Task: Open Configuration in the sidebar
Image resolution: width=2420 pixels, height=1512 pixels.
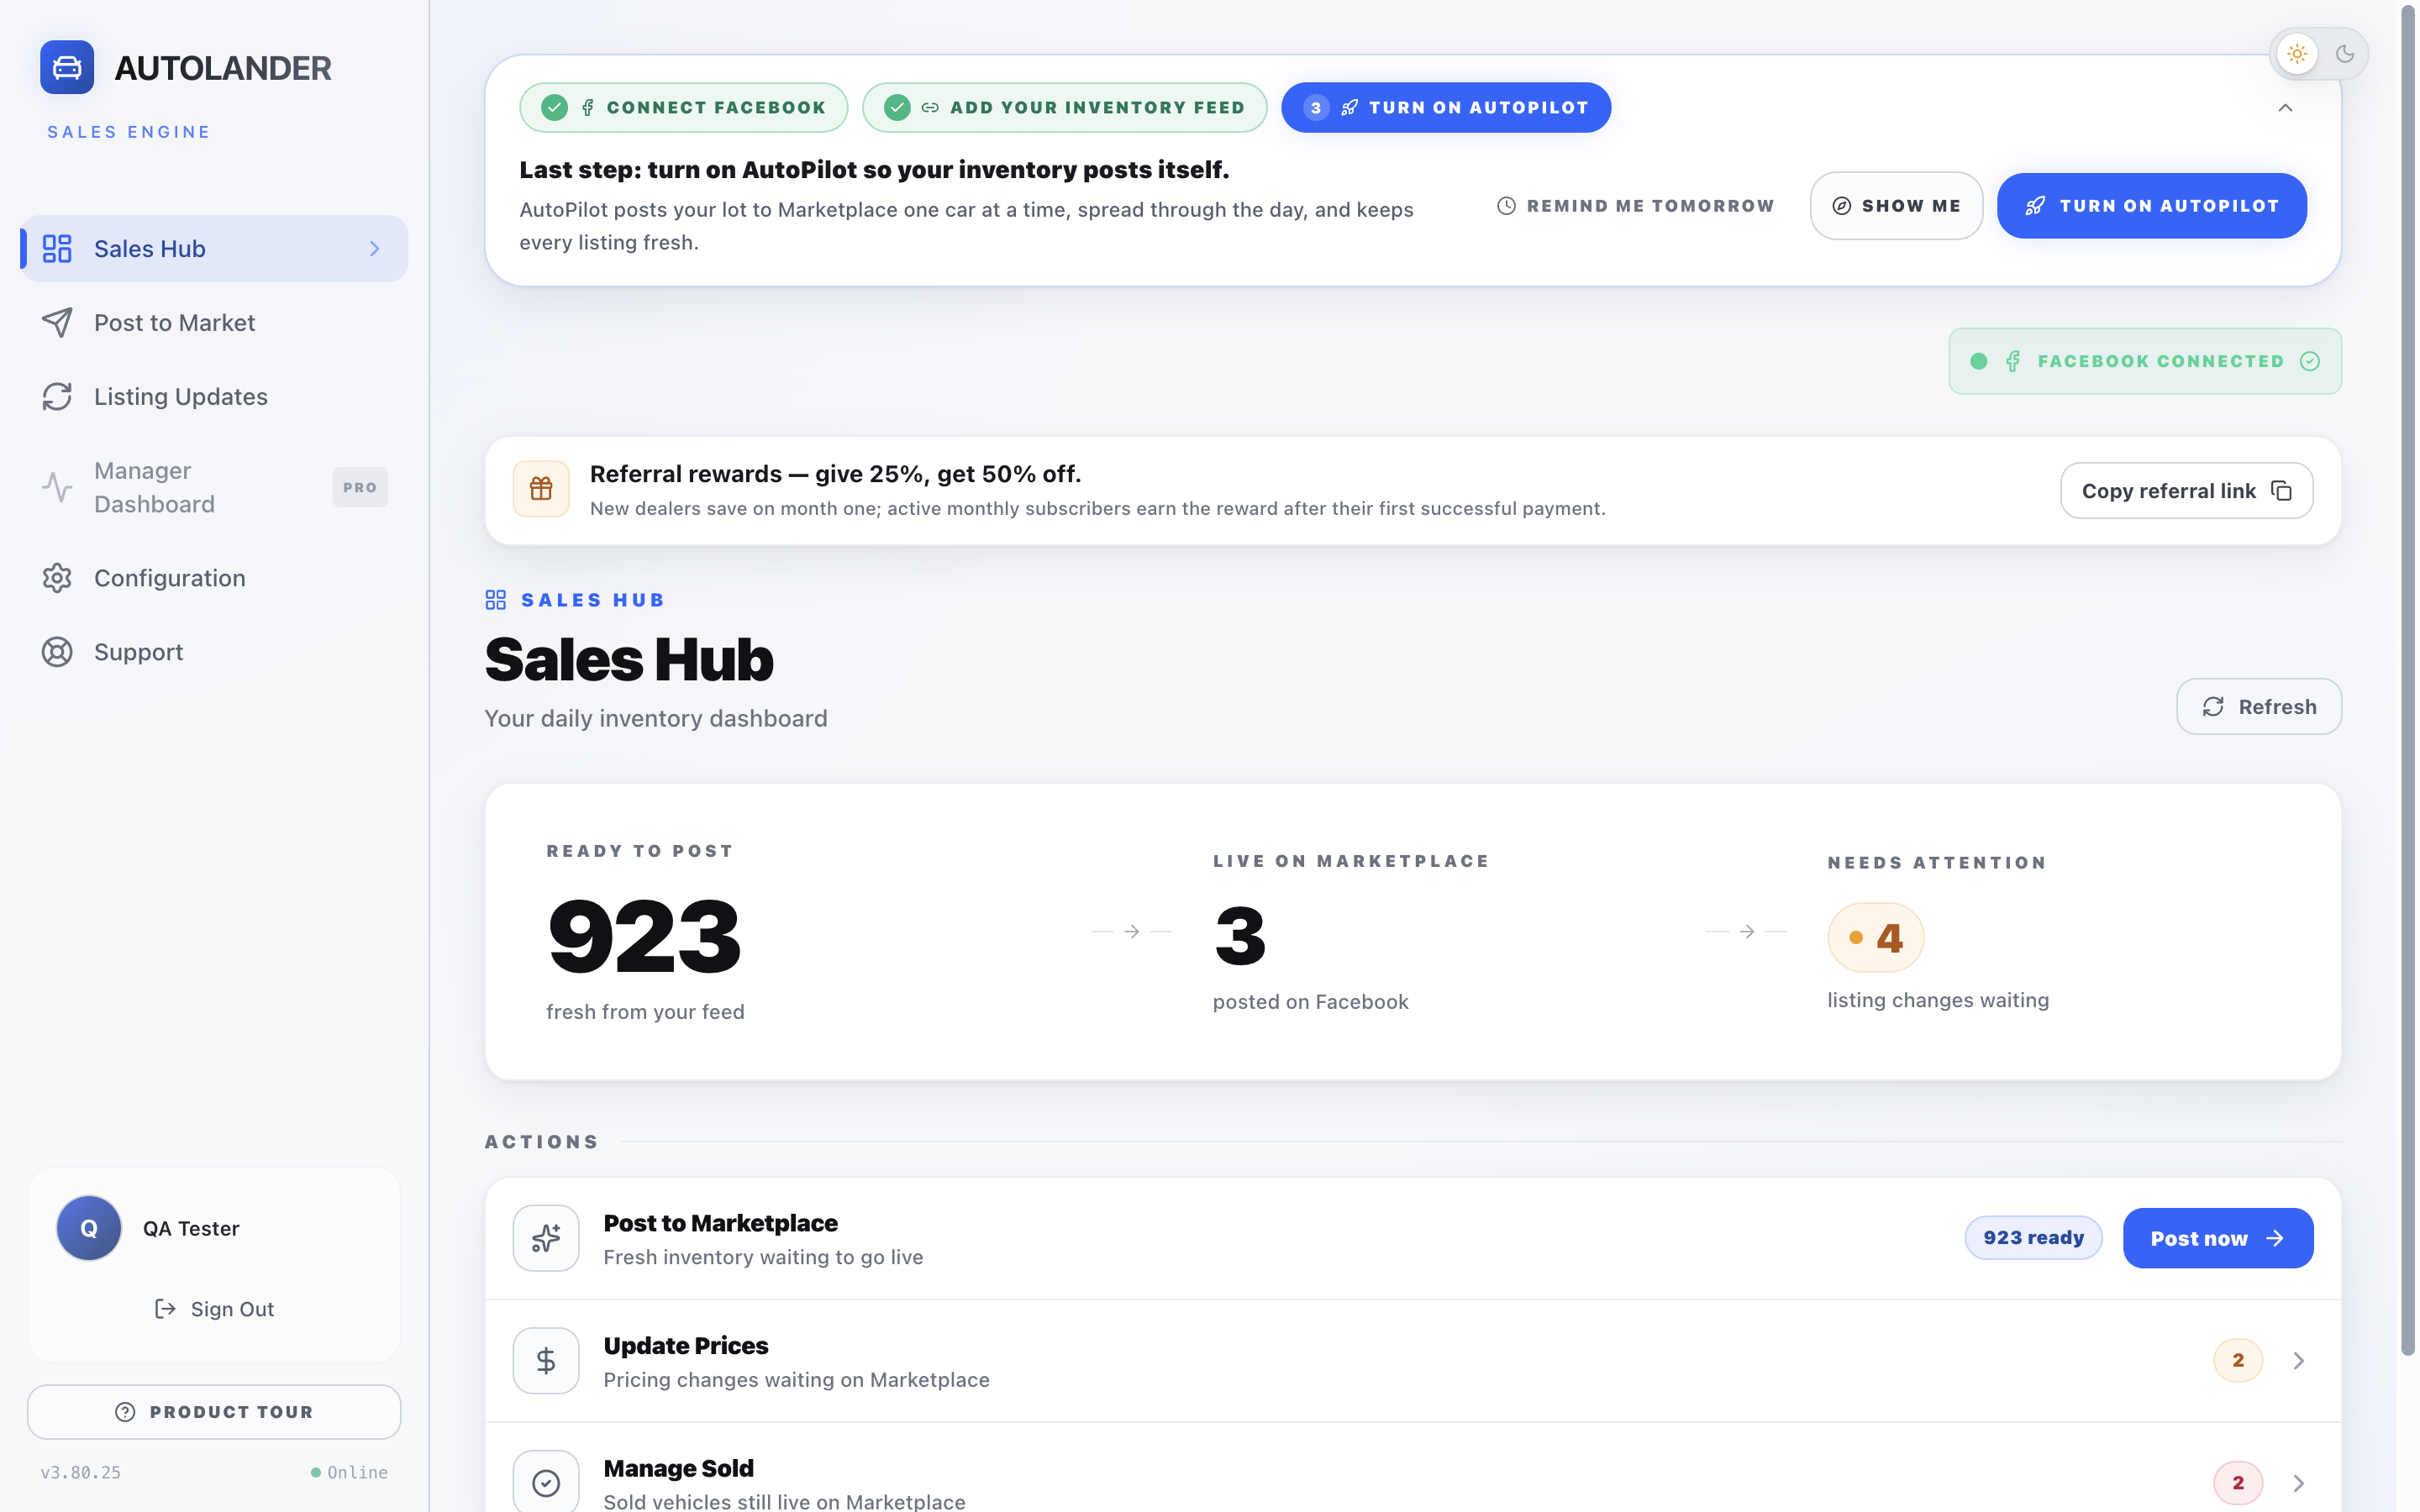Action: click(x=214, y=578)
